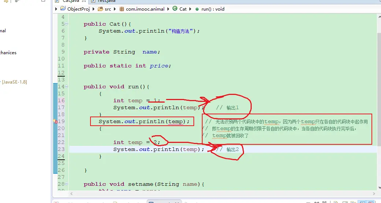Close the Cat.java editor tab
The width and height of the screenshot is (381, 203).
84,1
